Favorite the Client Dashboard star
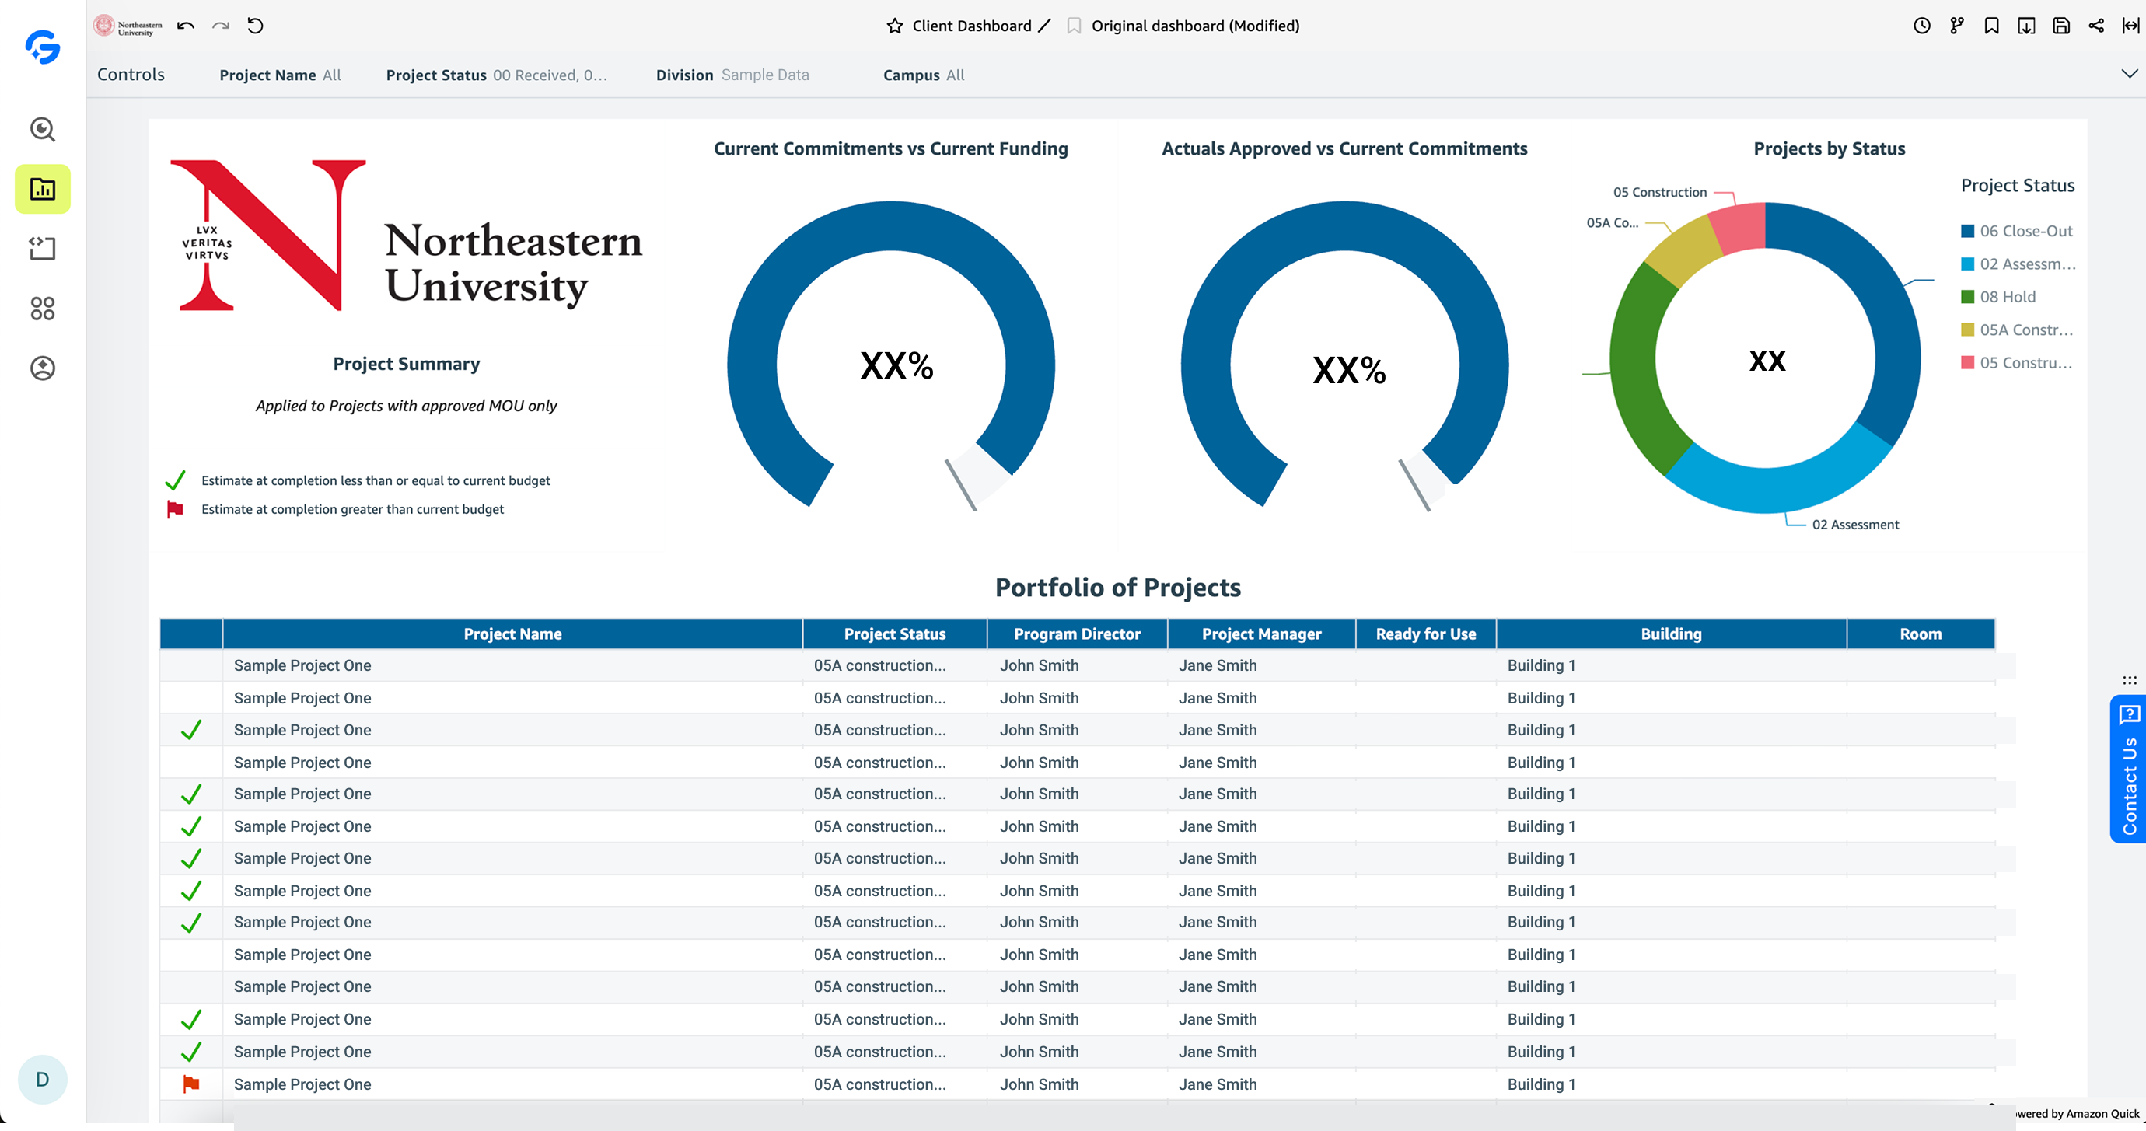Screen dimensions: 2146x1131 pos(895,26)
